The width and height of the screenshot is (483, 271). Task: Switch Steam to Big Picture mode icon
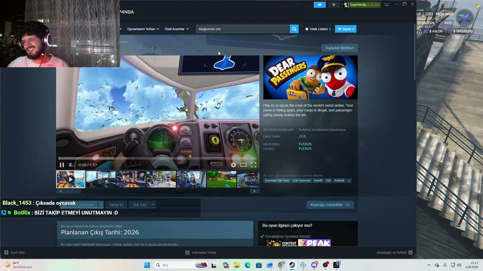[387, 5]
